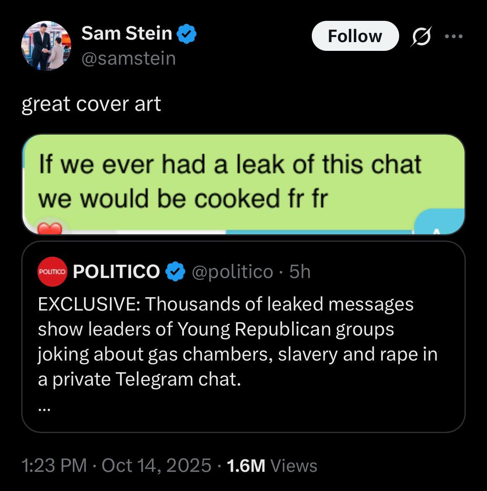487x491 pixels.
Task: Open the Sam Stein display name link
Action: click(127, 33)
